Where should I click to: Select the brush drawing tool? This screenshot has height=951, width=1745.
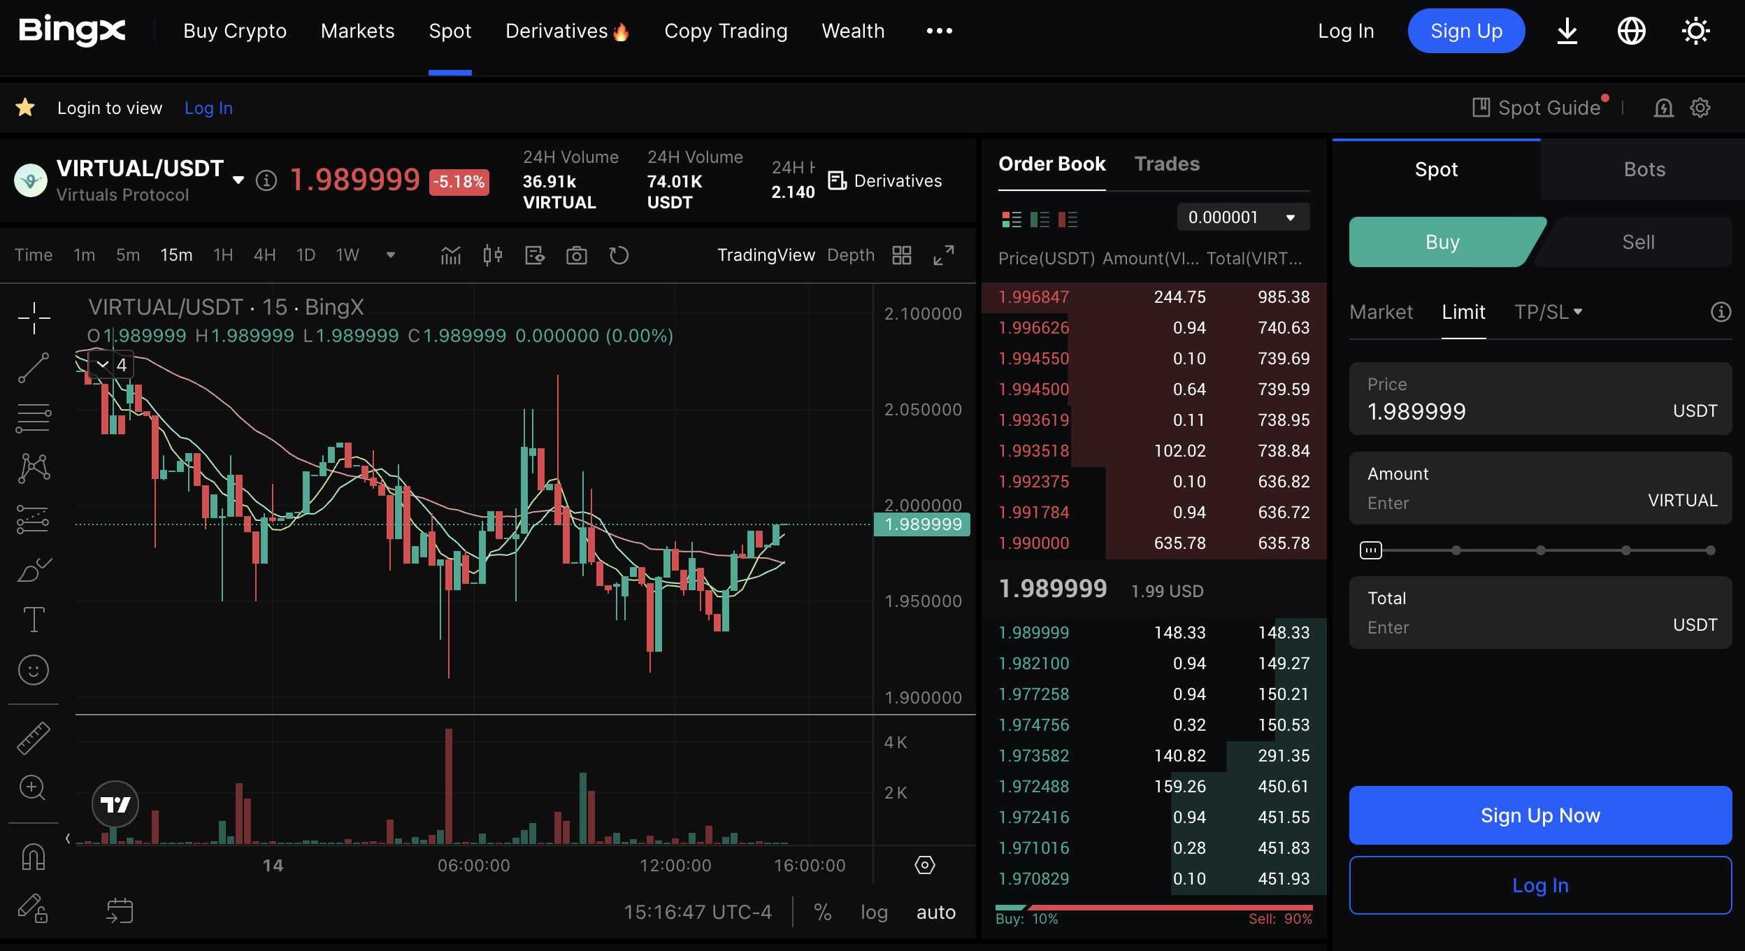[x=34, y=569]
